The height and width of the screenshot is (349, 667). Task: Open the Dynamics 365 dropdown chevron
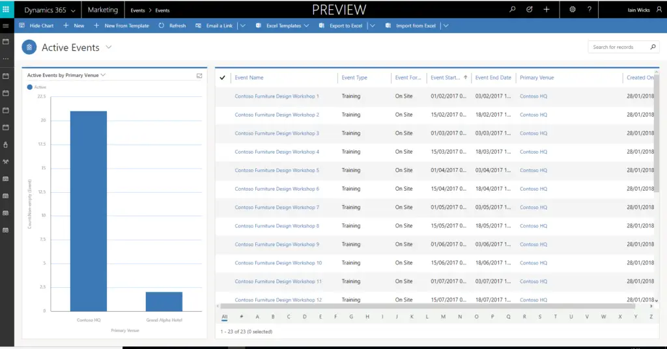coord(73,10)
